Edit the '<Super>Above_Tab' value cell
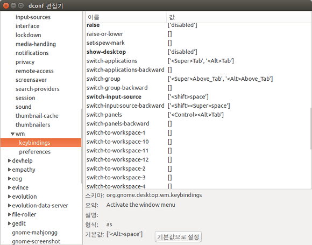Viewport: 312px width, 245px height. tap(220, 79)
